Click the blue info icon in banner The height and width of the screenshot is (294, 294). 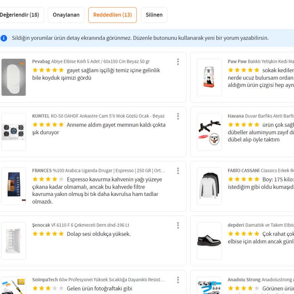pos(4,38)
